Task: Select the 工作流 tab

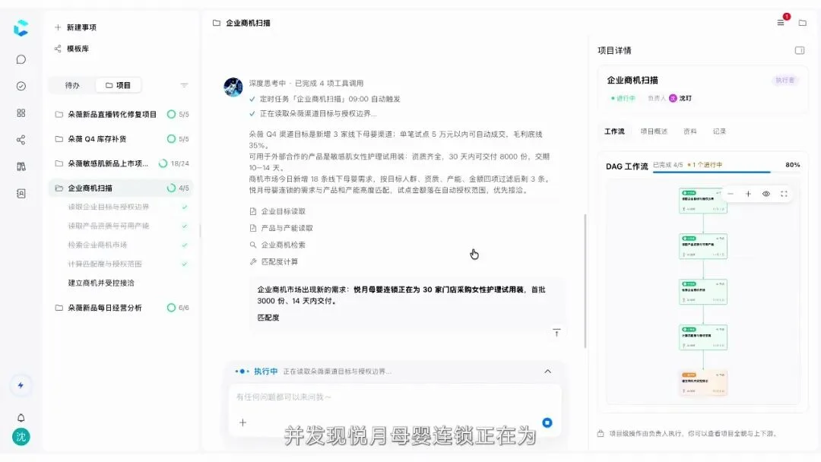Action: 614,131
